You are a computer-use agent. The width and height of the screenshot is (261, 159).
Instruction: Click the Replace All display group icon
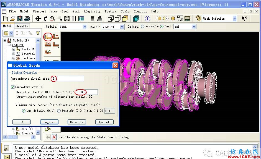[173, 19]
